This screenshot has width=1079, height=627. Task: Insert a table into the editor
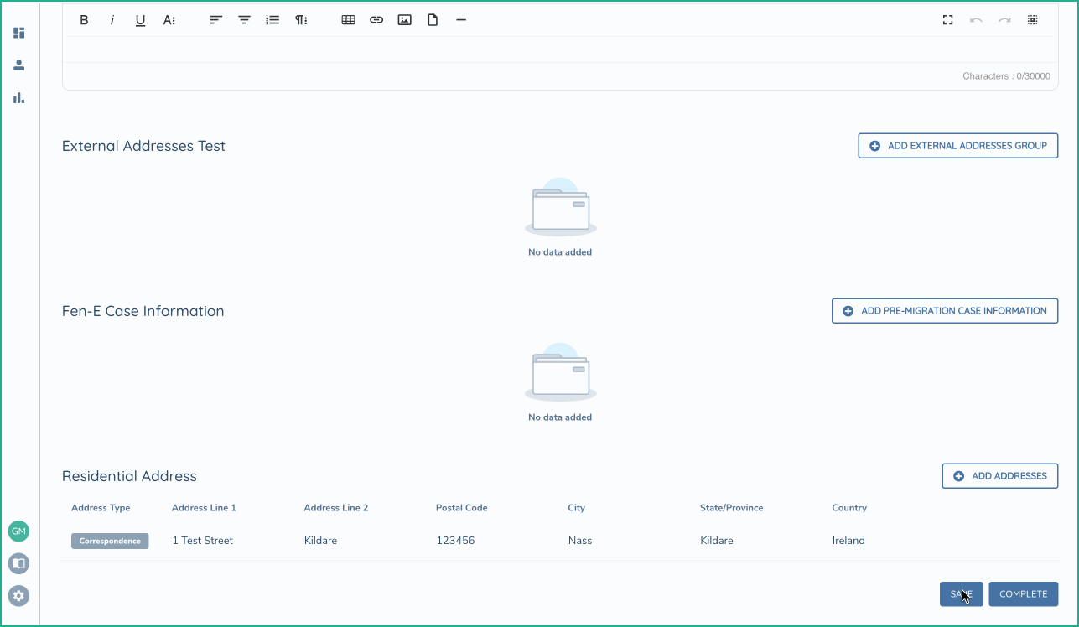(349, 20)
